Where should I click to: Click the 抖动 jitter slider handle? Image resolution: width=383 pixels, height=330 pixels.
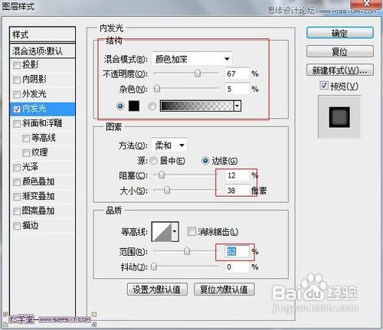click(x=153, y=266)
